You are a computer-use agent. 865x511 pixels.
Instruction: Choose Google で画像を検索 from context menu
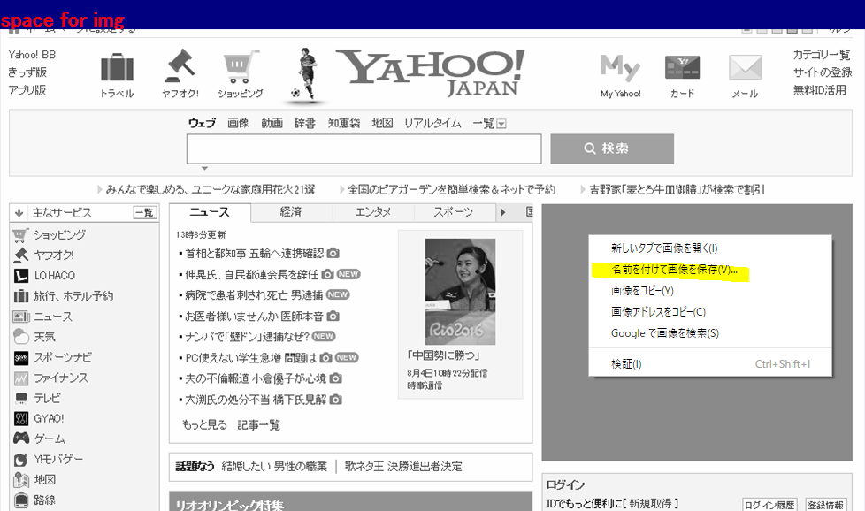(710, 333)
